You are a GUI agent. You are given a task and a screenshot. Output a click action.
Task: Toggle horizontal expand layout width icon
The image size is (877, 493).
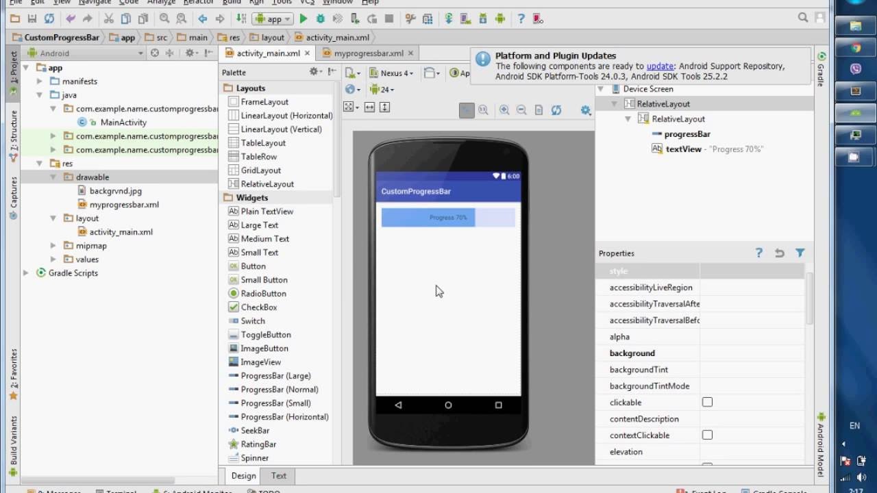(x=369, y=107)
